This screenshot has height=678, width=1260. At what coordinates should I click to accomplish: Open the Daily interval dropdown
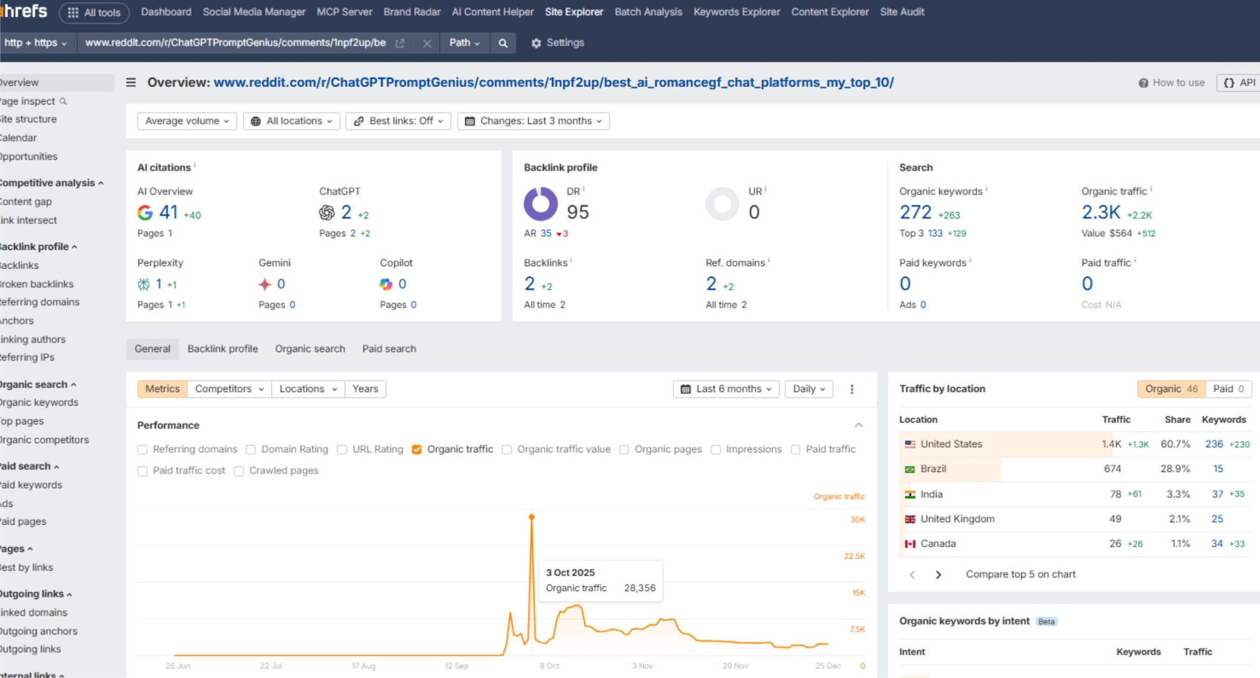coord(809,389)
